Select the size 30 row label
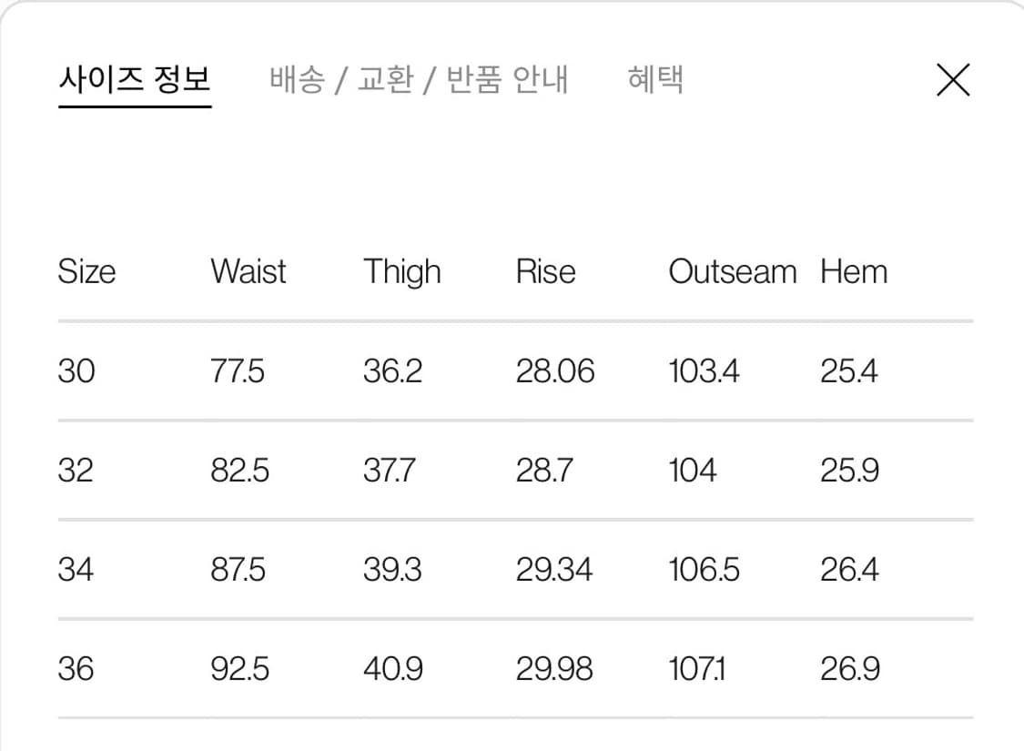Image resolution: width=1024 pixels, height=751 pixels. [76, 371]
